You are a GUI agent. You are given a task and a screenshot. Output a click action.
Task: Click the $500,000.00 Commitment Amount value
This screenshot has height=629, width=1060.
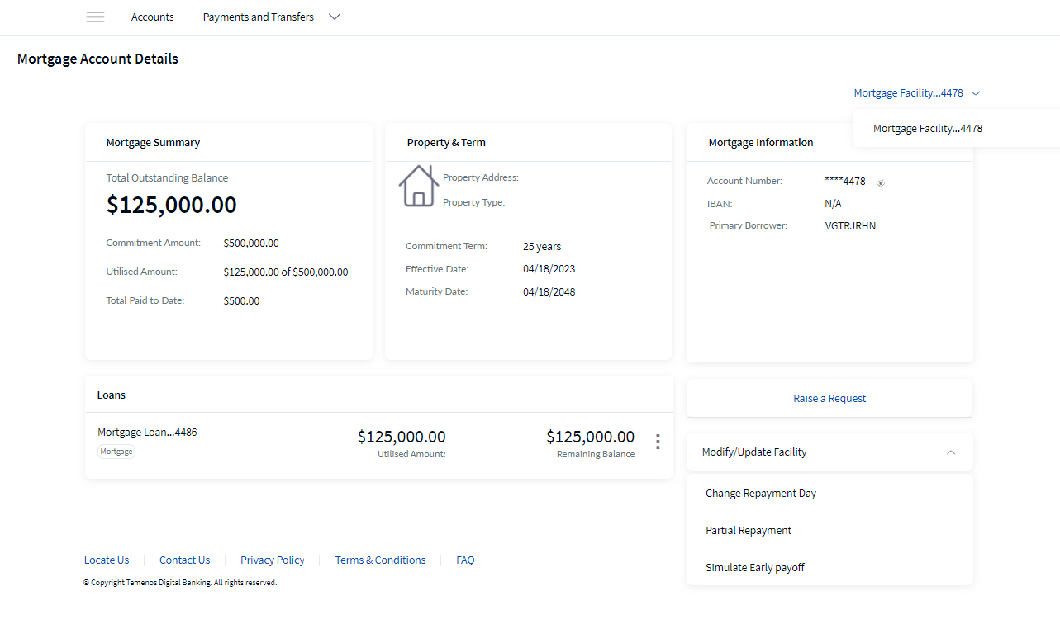point(251,244)
